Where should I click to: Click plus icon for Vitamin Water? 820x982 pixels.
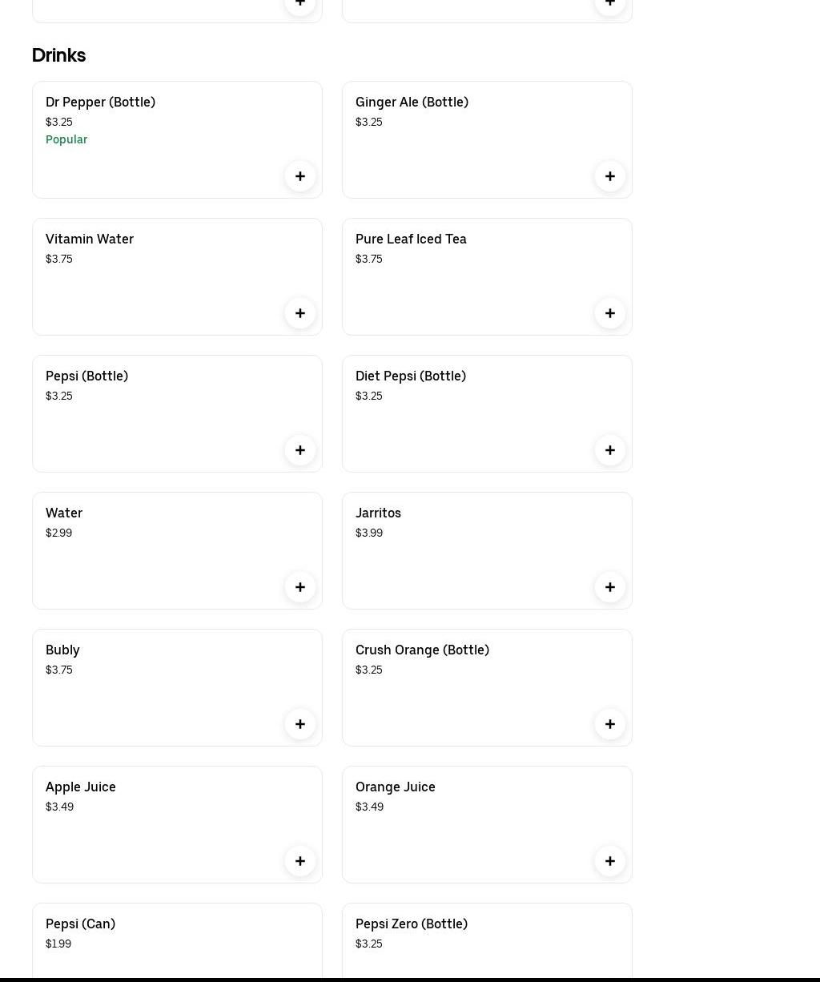pyautogui.click(x=300, y=313)
